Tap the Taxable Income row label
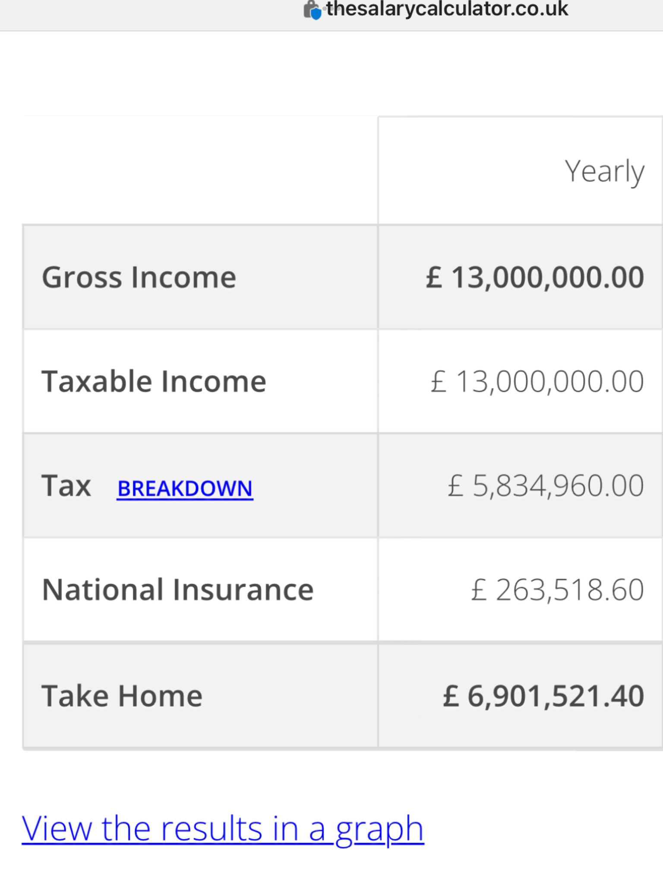 point(154,382)
